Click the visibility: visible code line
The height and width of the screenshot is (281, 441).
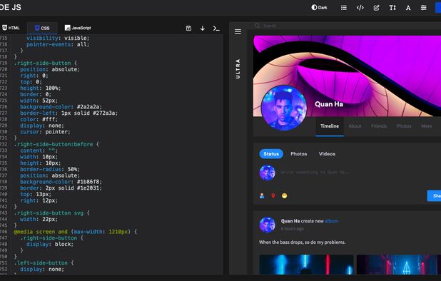pyautogui.click(x=58, y=38)
